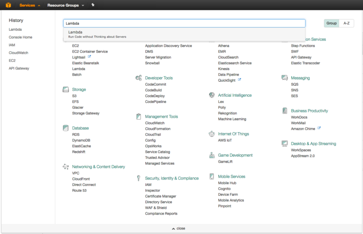Viewport: 363px width, 234px height.
Task: Open Storage Gateway
Action: [86, 114]
